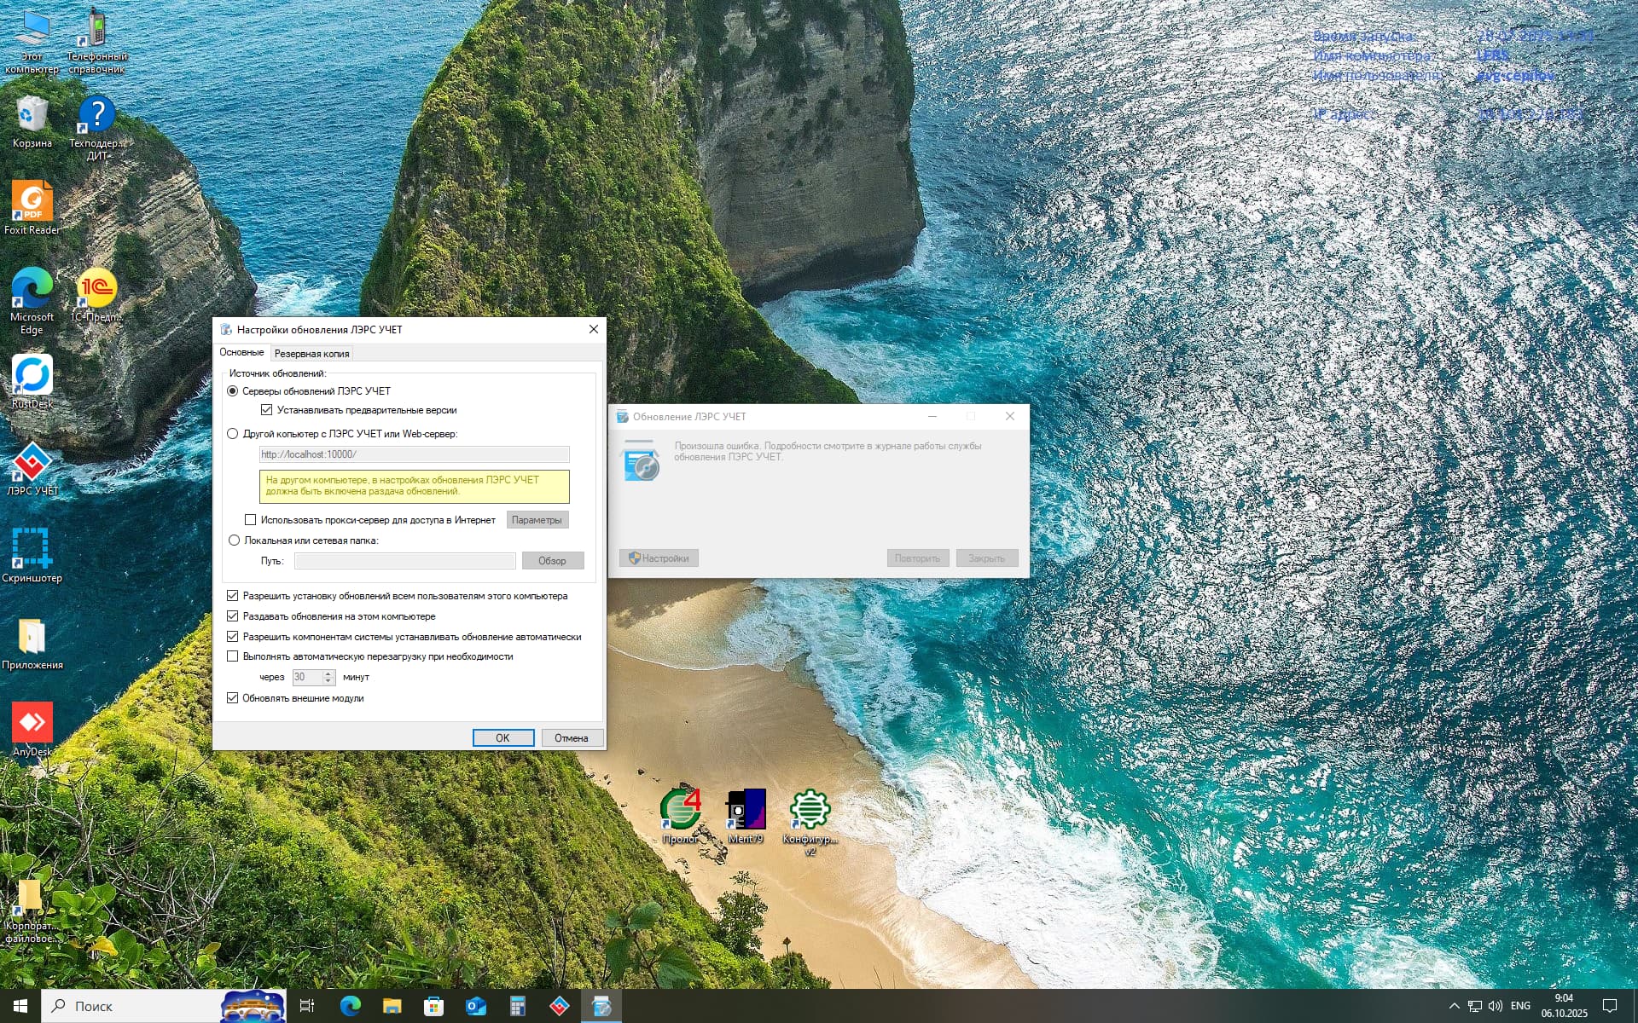The height and width of the screenshot is (1023, 1638).
Task: Open the Скриншотер desktop shortcut
Action: (x=32, y=550)
